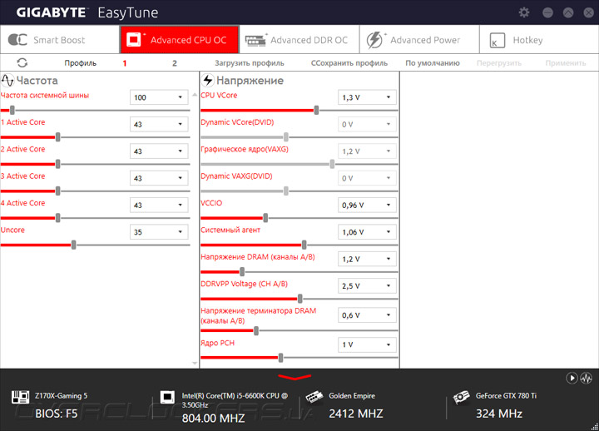The width and height of the screenshot is (599, 431).
Task: Select profile 1
Action: (125, 63)
